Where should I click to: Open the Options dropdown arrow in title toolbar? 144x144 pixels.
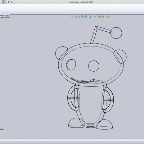point(14,2)
